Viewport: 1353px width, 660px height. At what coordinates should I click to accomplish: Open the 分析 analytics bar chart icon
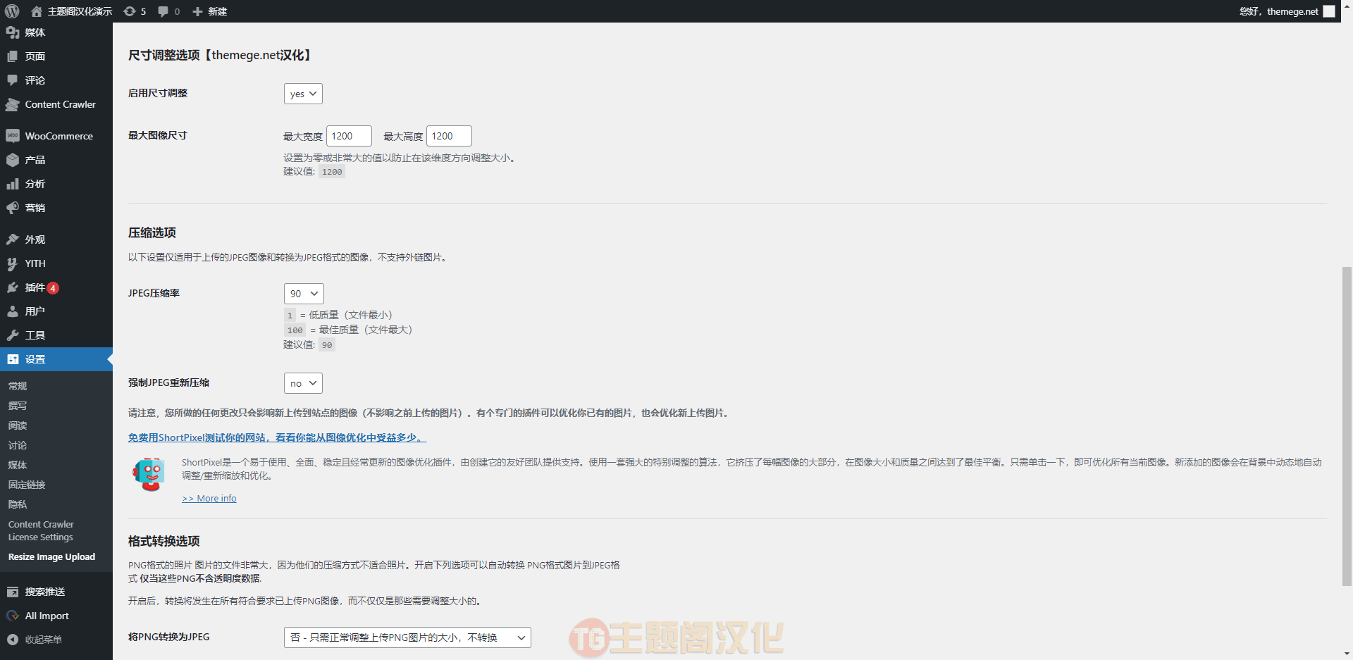[13, 184]
